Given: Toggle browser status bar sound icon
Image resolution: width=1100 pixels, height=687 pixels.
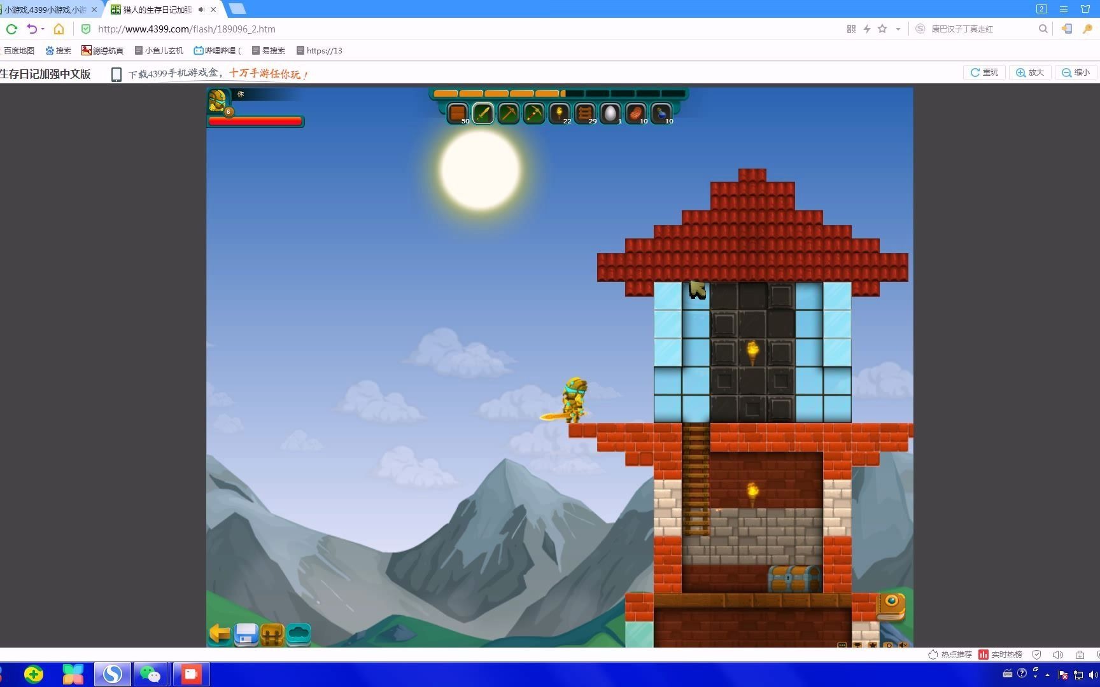Looking at the screenshot, I should pos(1058,655).
